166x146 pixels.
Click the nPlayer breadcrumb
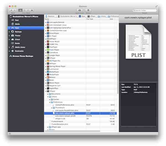[92, 16]
